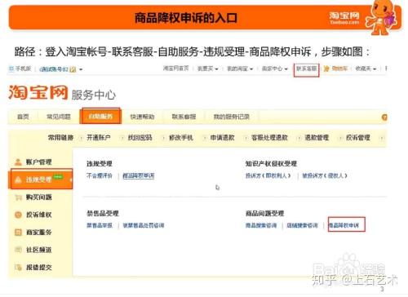
Task: Open the 退款管理 quick link
Action: pos(317,138)
